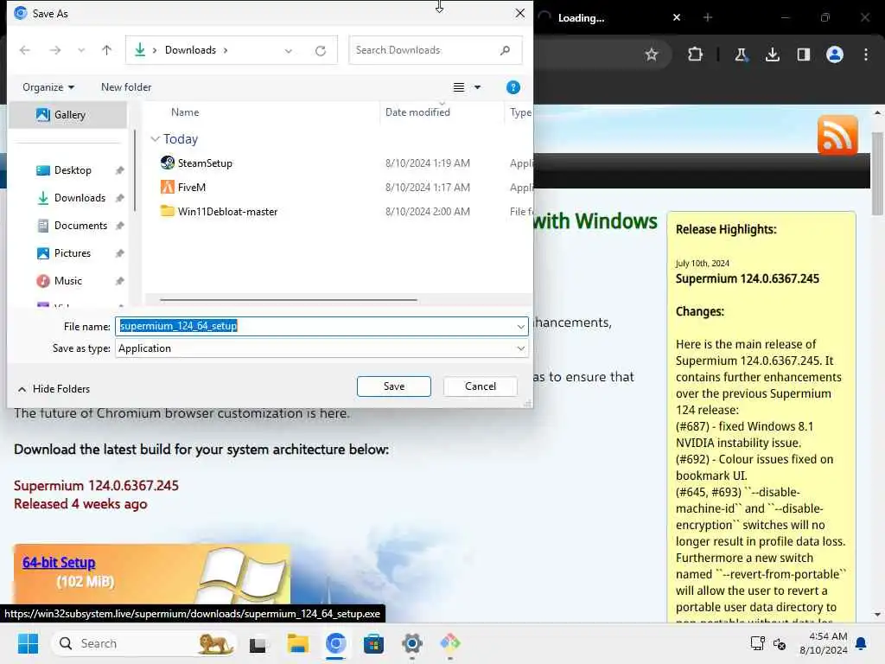
Task: Open the Windows Start menu
Action: (x=28, y=643)
